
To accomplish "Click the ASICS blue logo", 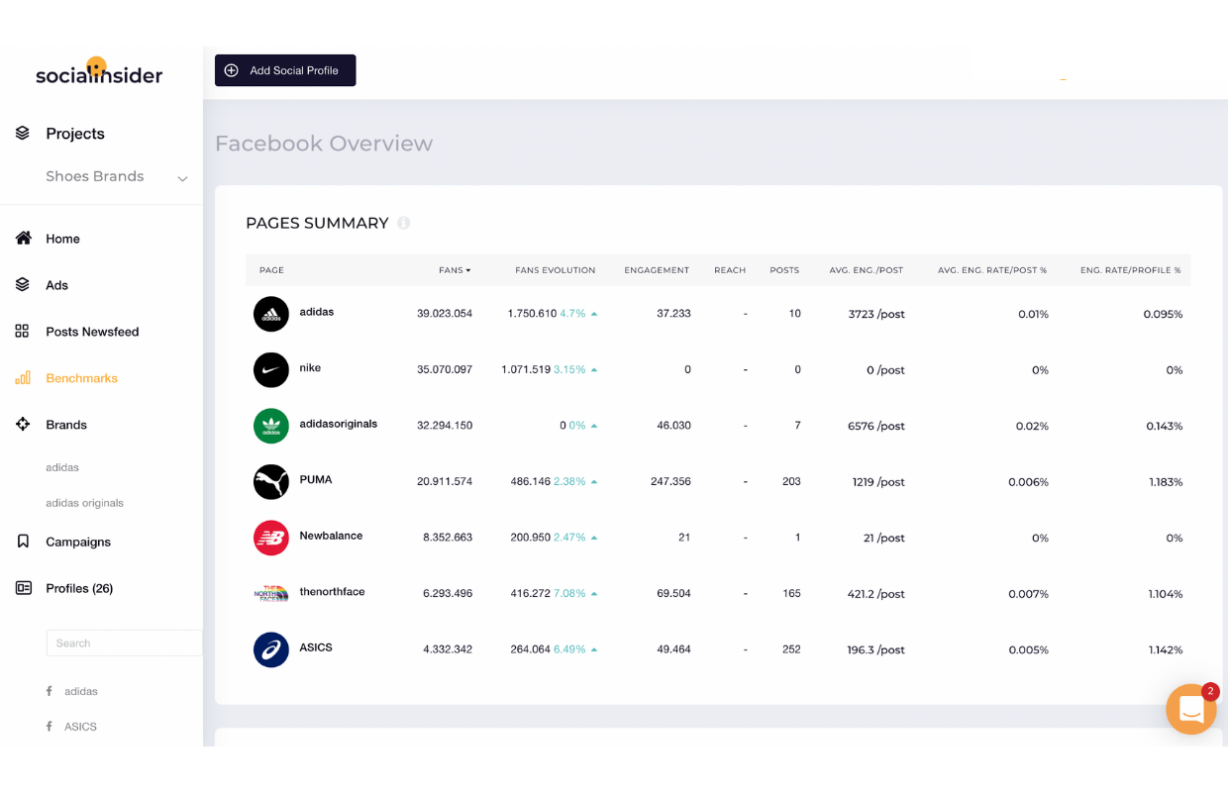I will click(x=271, y=649).
